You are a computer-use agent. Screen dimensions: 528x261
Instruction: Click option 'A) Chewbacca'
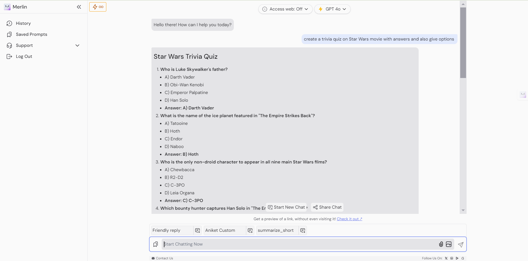(x=180, y=170)
